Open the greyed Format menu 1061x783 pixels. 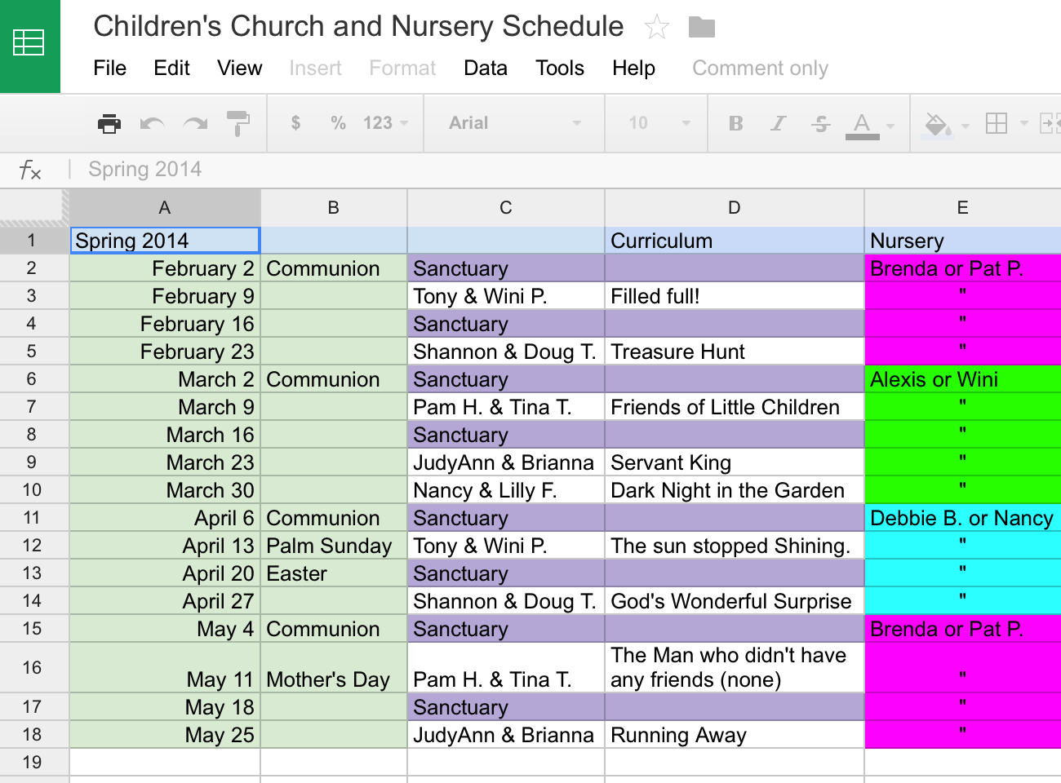[x=402, y=68]
